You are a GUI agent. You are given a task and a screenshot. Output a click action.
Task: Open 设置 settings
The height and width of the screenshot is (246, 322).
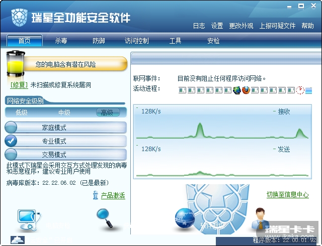(x=217, y=26)
